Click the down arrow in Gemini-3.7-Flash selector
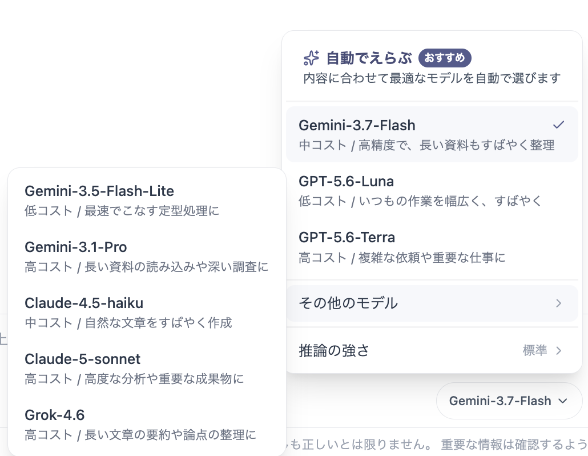The height and width of the screenshot is (456, 588). tap(562, 401)
